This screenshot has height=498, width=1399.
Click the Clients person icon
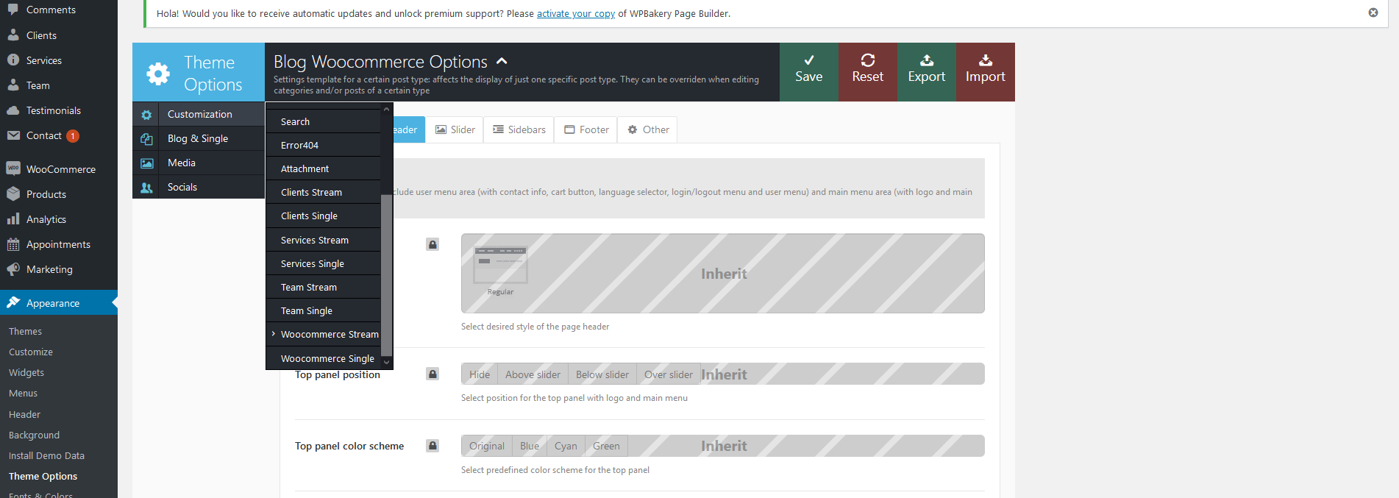point(13,35)
